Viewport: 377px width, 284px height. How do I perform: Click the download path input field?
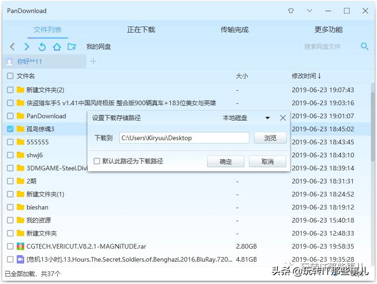[x=184, y=138]
